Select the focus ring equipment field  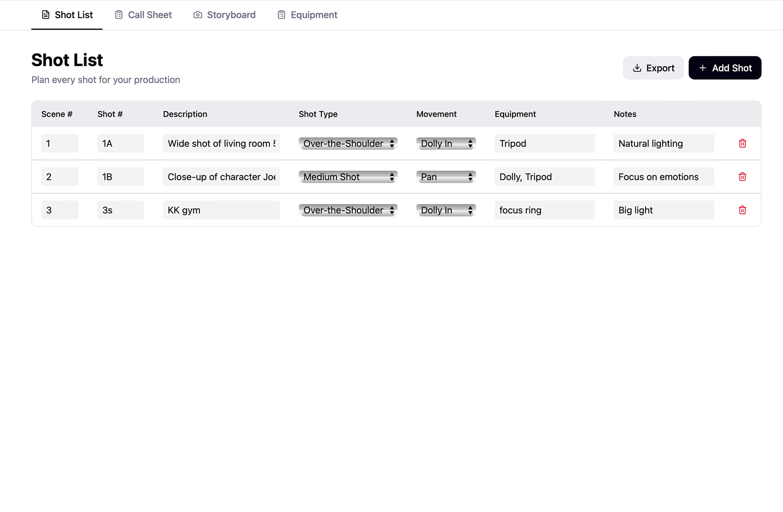point(544,210)
